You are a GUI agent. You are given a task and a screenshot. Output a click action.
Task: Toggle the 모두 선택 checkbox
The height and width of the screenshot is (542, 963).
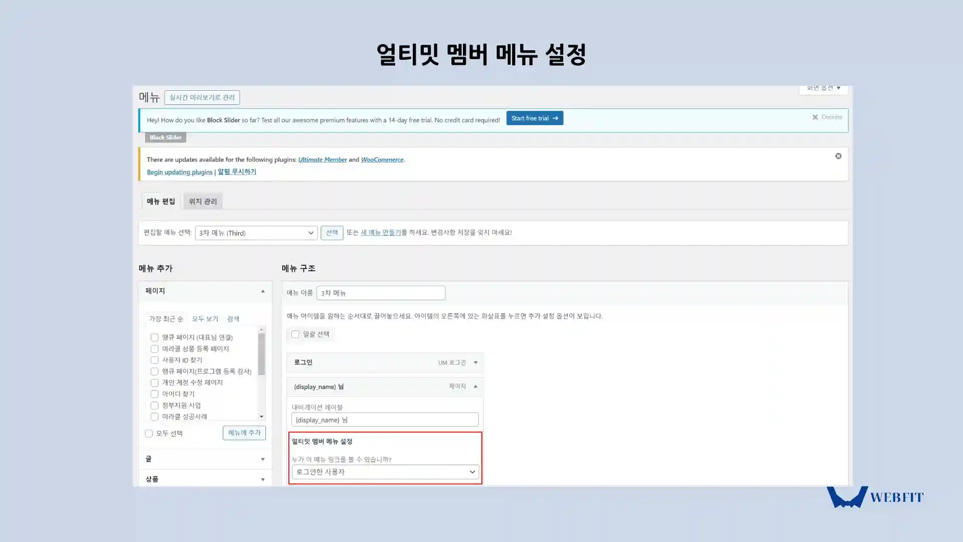(149, 433)
